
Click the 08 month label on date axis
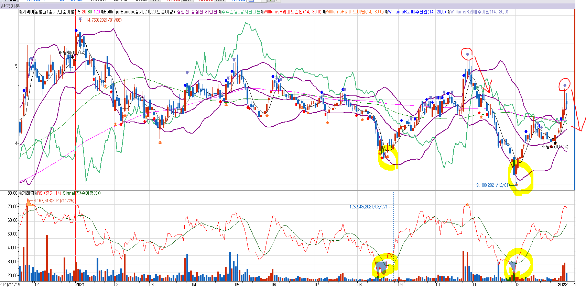tap(359, 284)
